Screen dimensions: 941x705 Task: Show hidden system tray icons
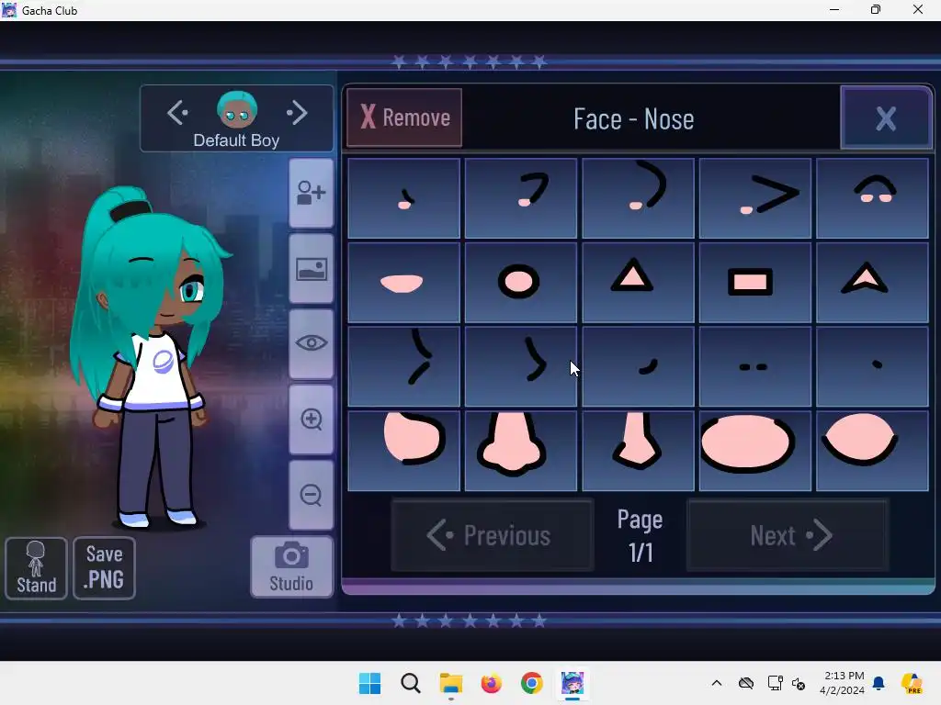pyautogui.click(x=717, y=683)
